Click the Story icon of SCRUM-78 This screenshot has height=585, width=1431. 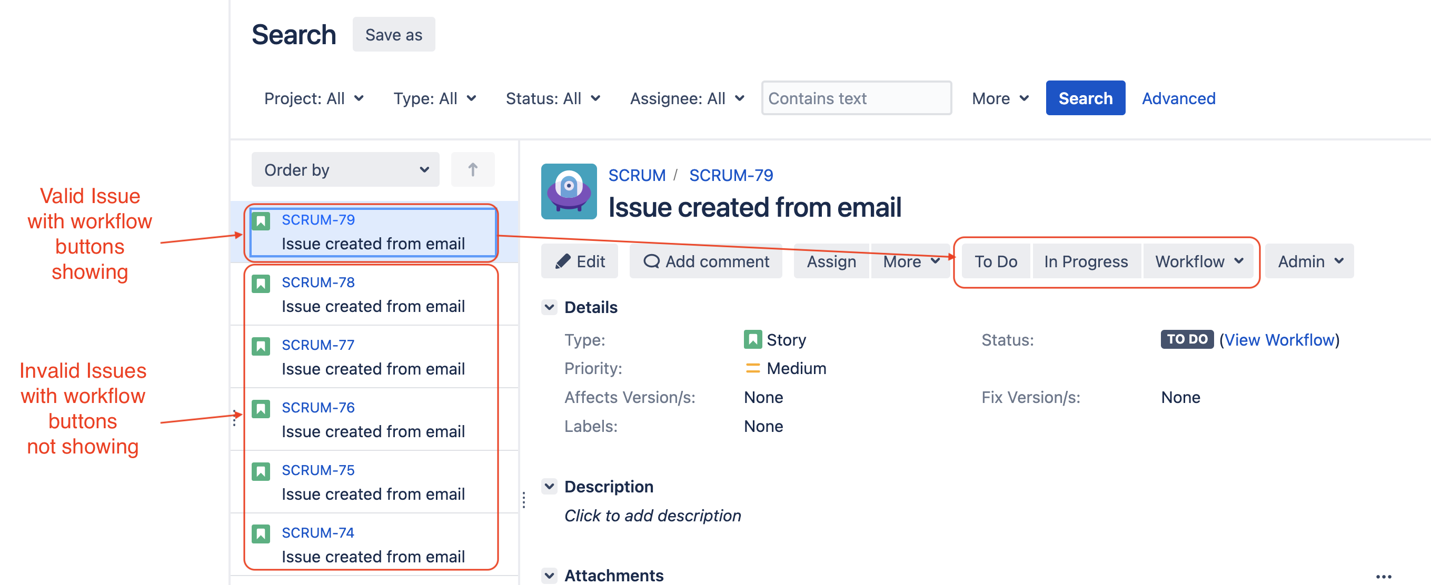pos(261,284)
